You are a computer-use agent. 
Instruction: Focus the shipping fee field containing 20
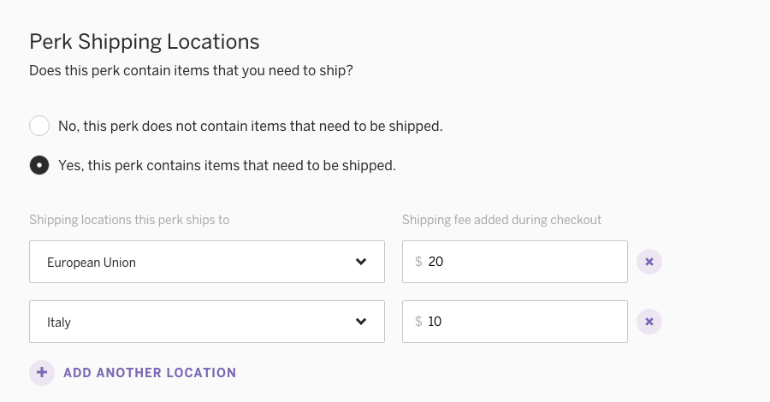pos(515,262)
